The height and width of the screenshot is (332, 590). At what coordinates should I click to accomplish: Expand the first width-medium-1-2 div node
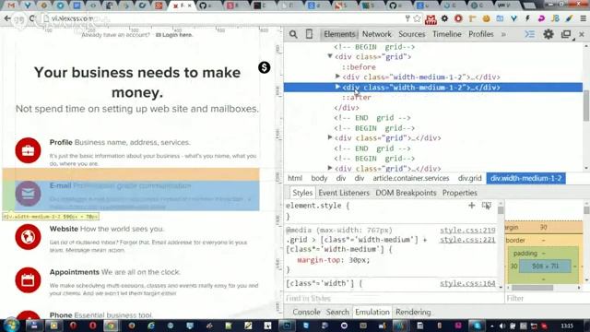click(x=337, y=77)
